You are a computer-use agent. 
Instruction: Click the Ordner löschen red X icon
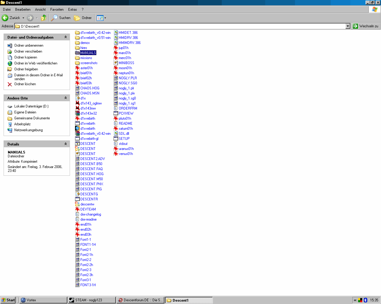pos(10,84)
